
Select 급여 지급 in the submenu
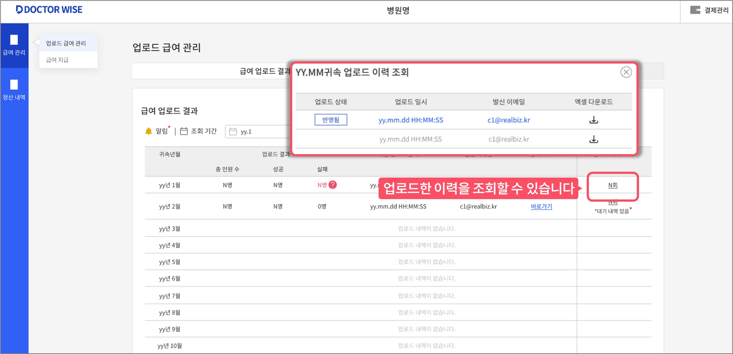coord(57,60)
